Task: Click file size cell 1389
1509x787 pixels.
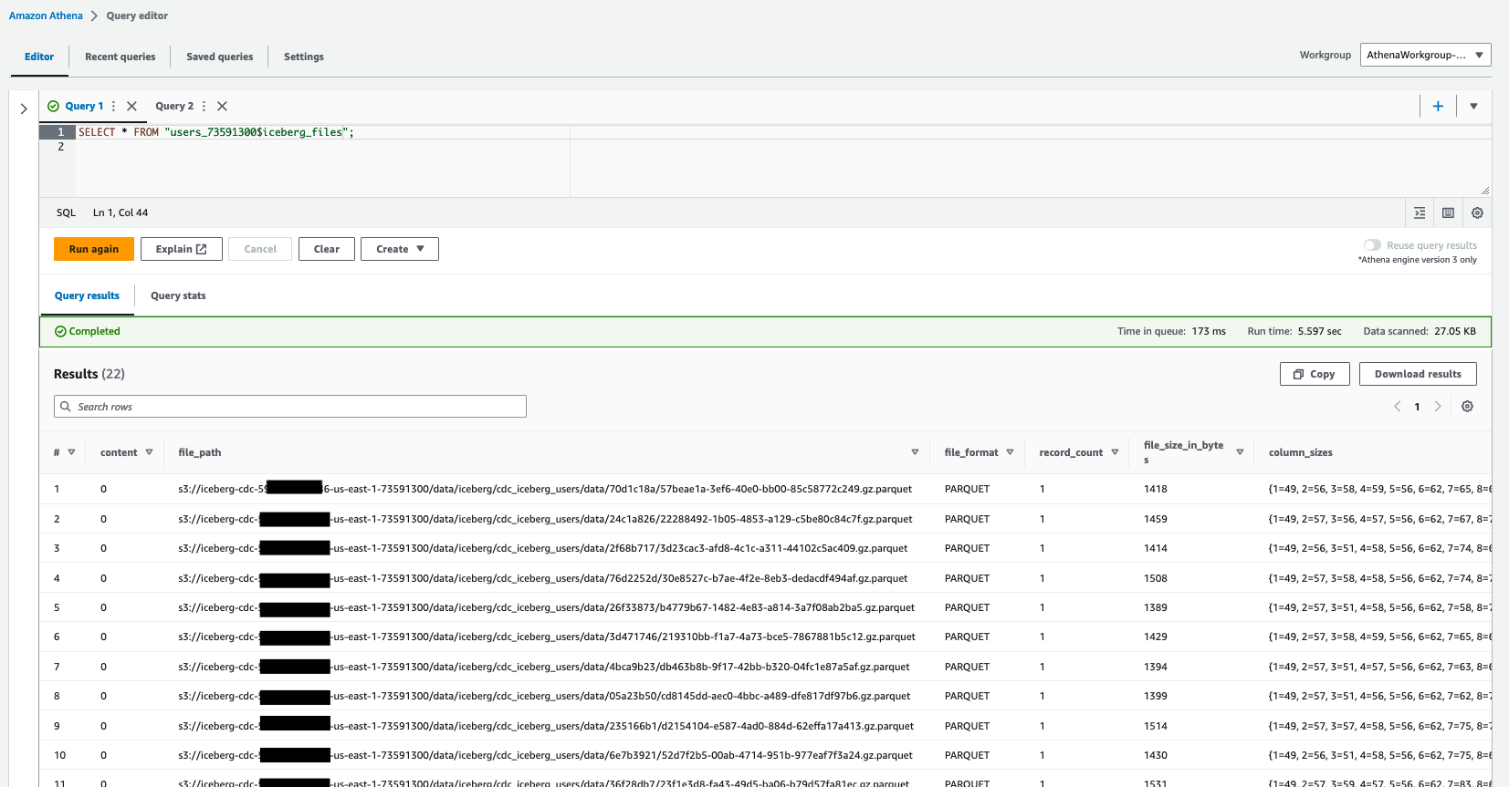Action: [x=1156, y=607]
